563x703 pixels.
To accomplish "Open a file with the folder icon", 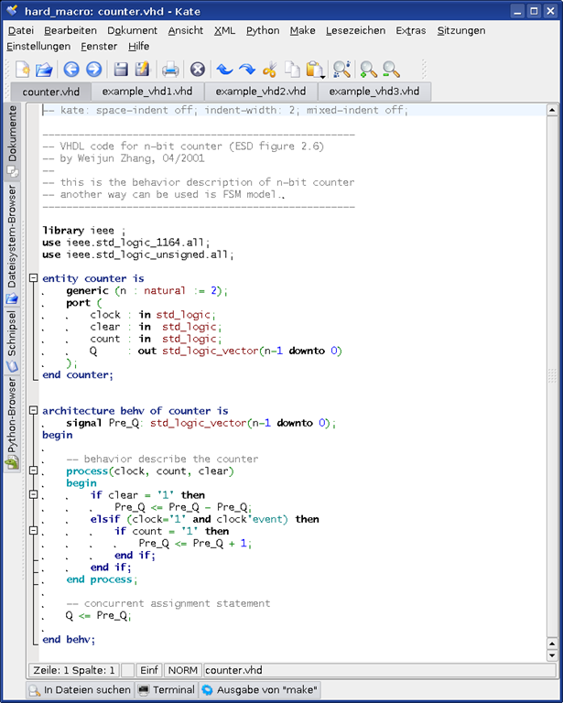I will coord(44,70).
